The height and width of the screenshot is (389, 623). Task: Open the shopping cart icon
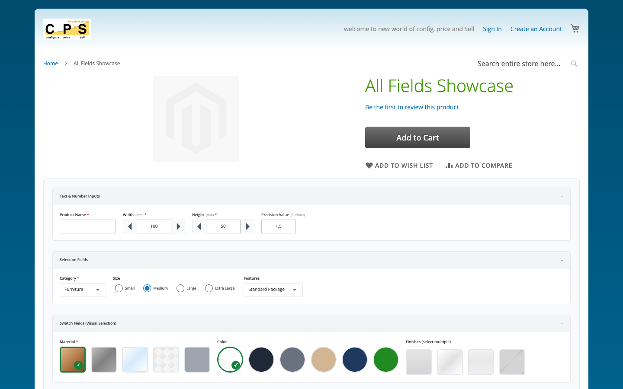(x=575, y=28)
